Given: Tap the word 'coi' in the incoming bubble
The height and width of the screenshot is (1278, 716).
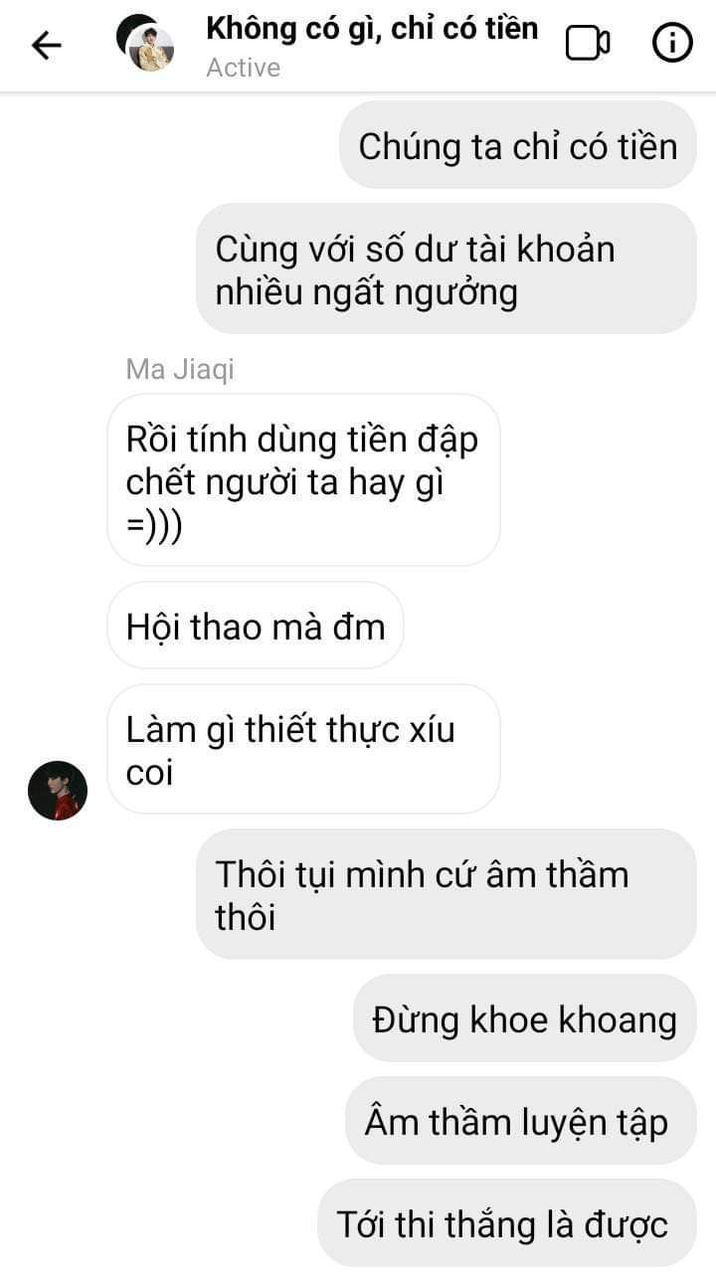Looking at the screenshot, I should 149,773.
